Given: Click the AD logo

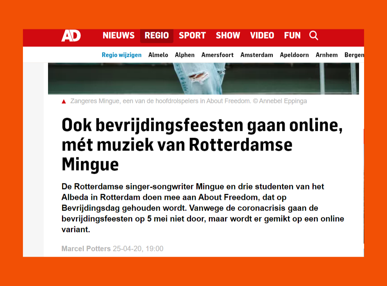Looking at the screenshot, I should [71, 36].
